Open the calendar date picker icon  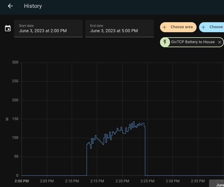point(8,28)
